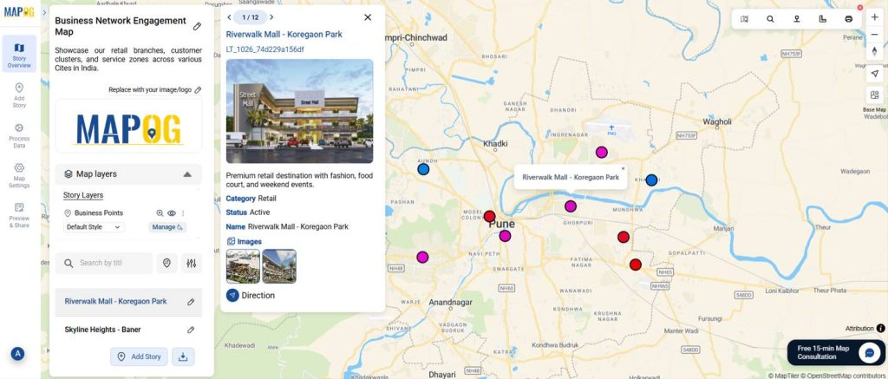Screen dimensions: 888x379
Task: Open the main Street Mall photo
Action: [x=299, y=111]
